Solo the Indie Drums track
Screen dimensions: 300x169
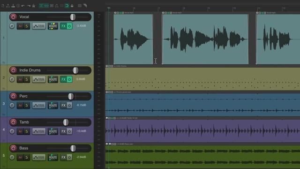click(x=27, y=79)
